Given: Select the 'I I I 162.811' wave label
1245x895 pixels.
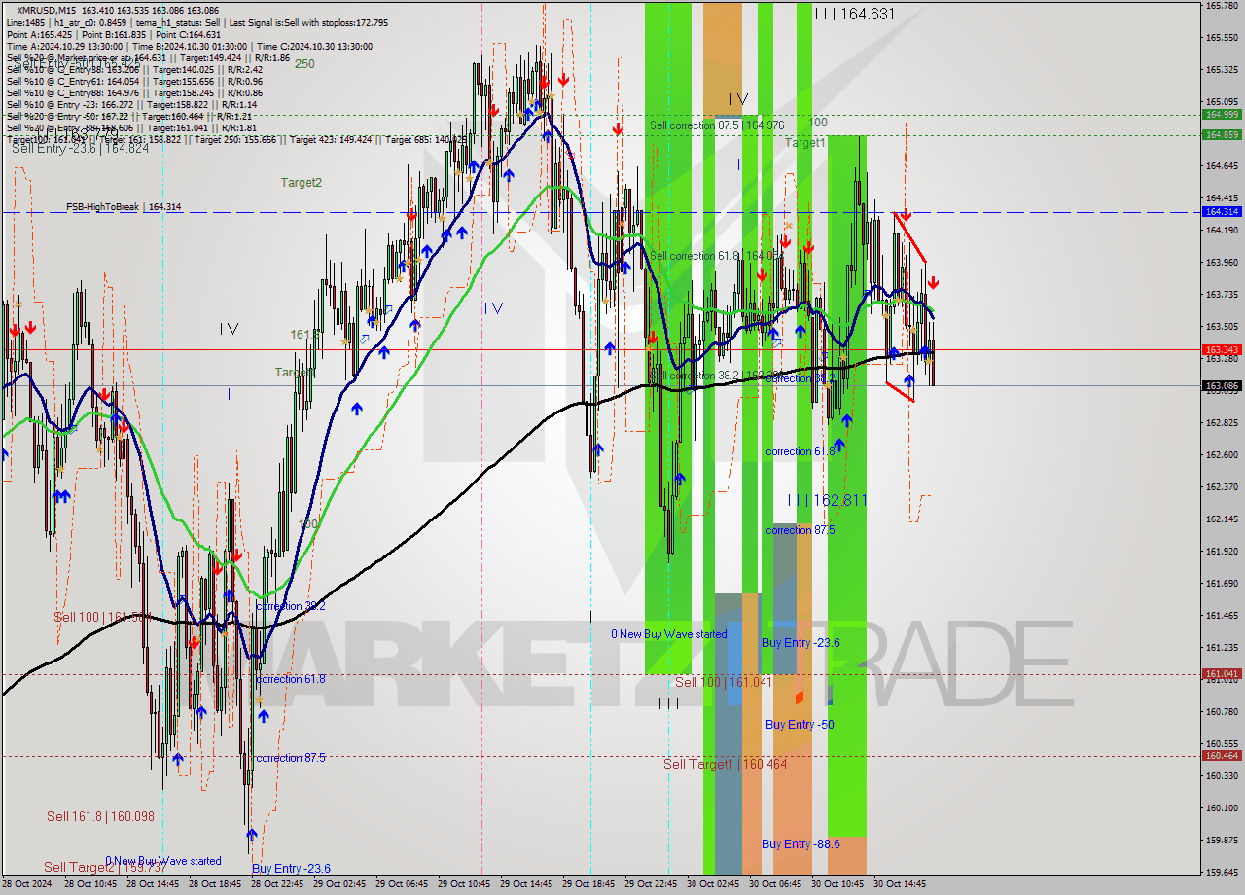Looking at the screenshot, I should click(828, 499).
